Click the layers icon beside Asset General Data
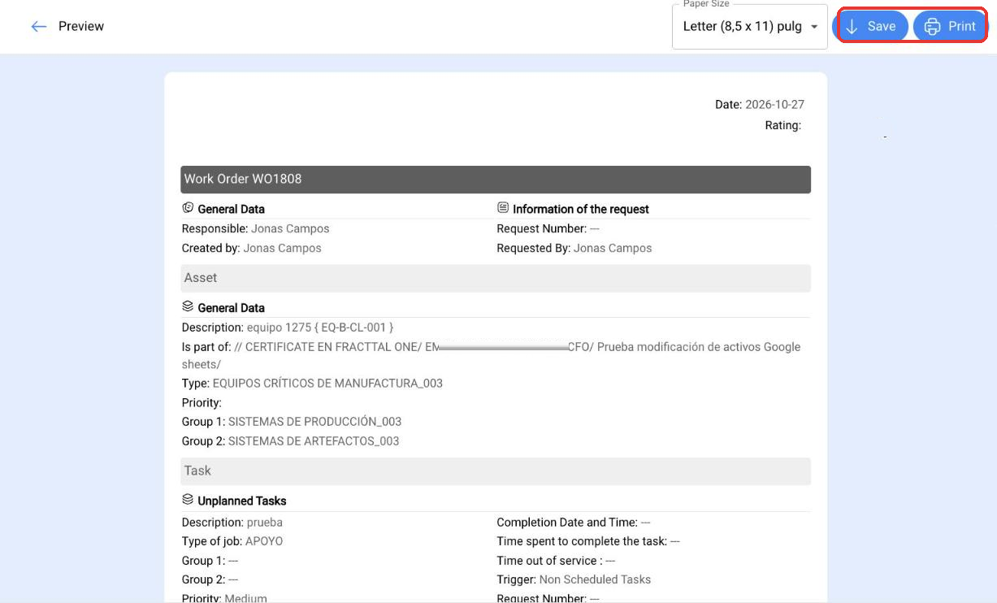The image size is (997, 603). coord(188,306)
